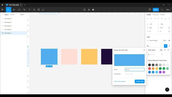This screenshot has width=172, height=97.
Task: Close the Color Style guide tab
Action: (x=21, y=5)
